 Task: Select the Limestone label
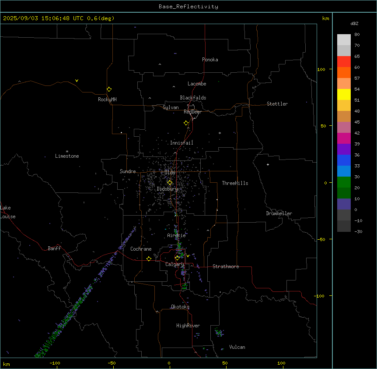pyautogui.click(x=67, y=156)
